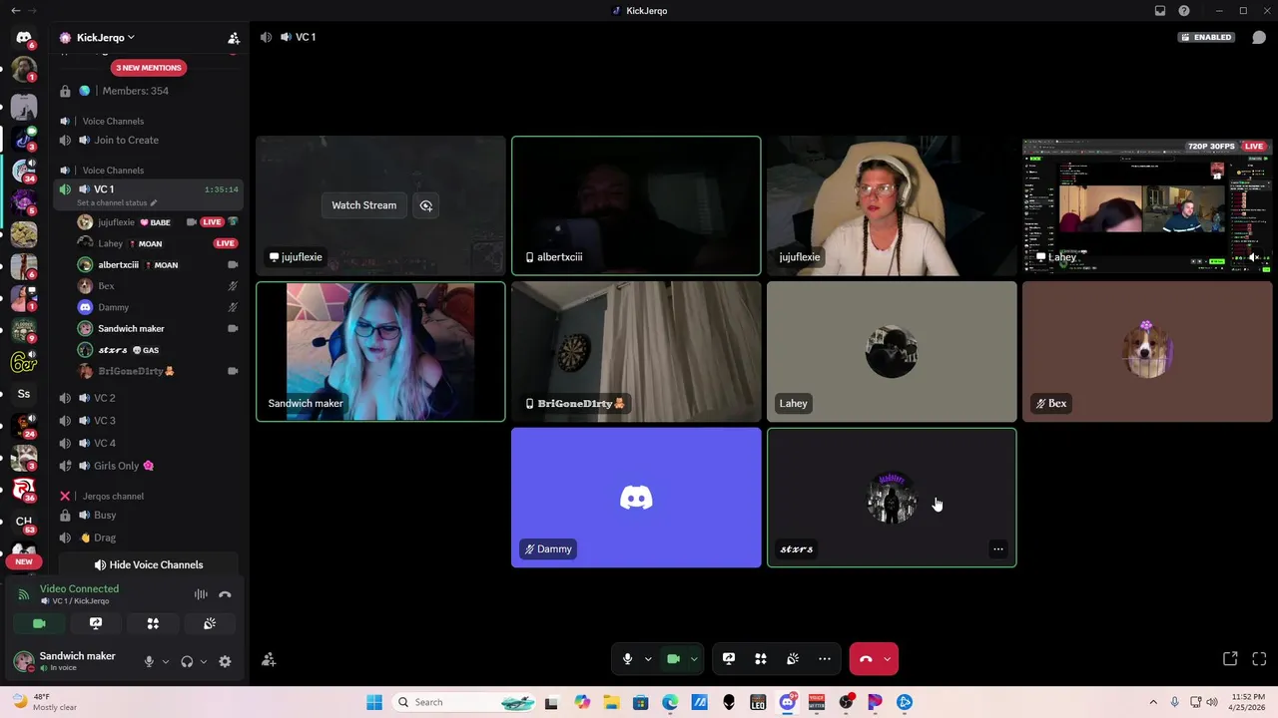Hide Voice Channels button

tap(148, 565)
